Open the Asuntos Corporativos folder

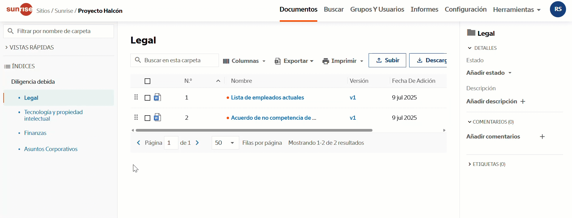(51, 149)
